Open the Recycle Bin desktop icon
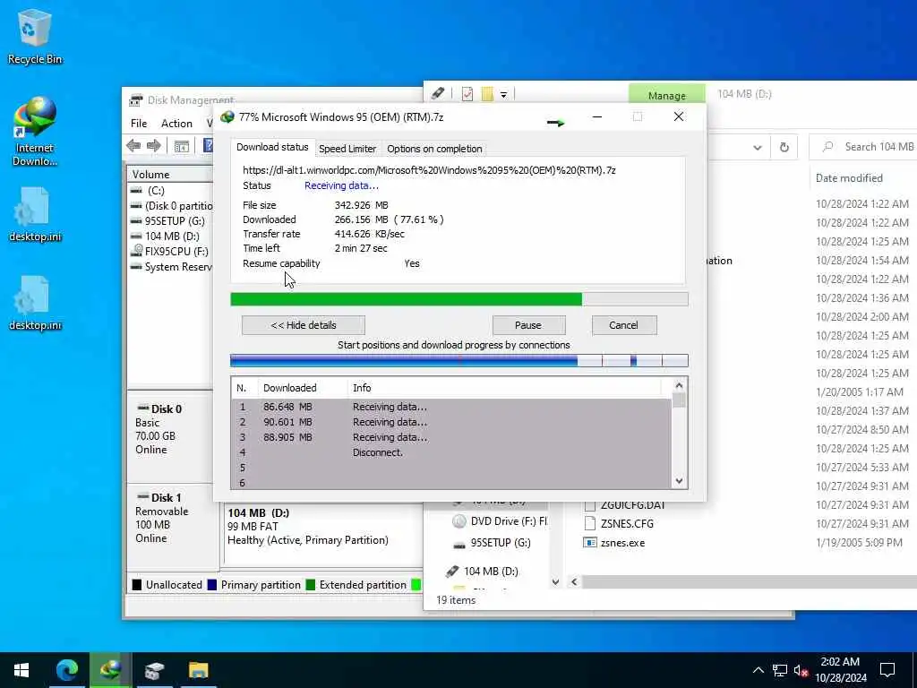Image resolution: width=917 pixels, height=688 pixels. pyautogui.click(x=35, y=37)
